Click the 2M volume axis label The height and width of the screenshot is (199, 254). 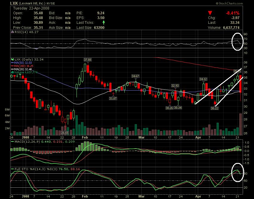coord(7,128)
